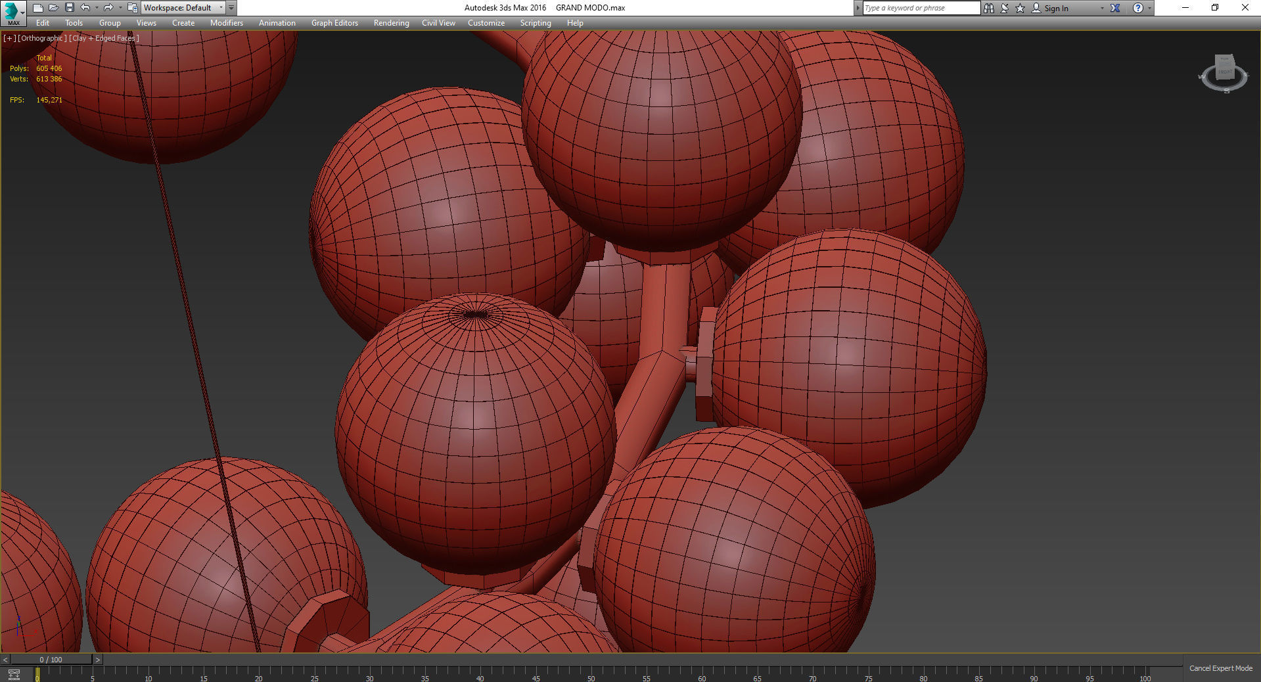Click the Open File icon
The height and width of the screenshot is (682, 1261).
pyautogui.click(x=54, y=8)
